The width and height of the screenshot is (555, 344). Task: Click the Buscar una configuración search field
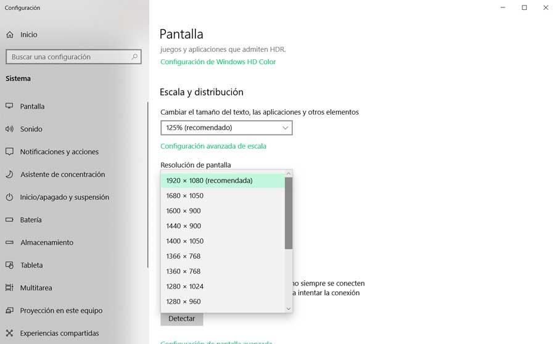pos(73,57)
